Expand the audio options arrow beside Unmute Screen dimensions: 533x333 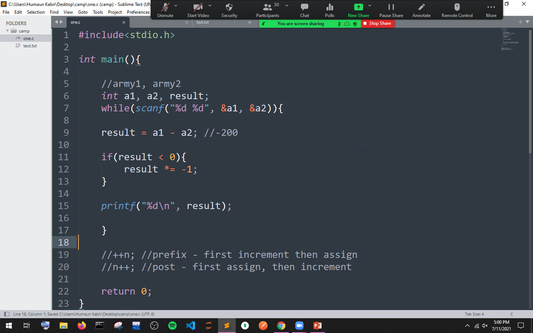[x=176, y=6]
